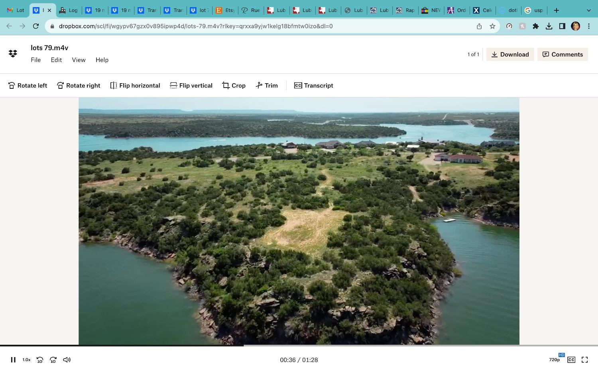Rewind video 10 seconds
Viewport: 598px width, 373px height.
pyautogui.click(x=40, y=360)
